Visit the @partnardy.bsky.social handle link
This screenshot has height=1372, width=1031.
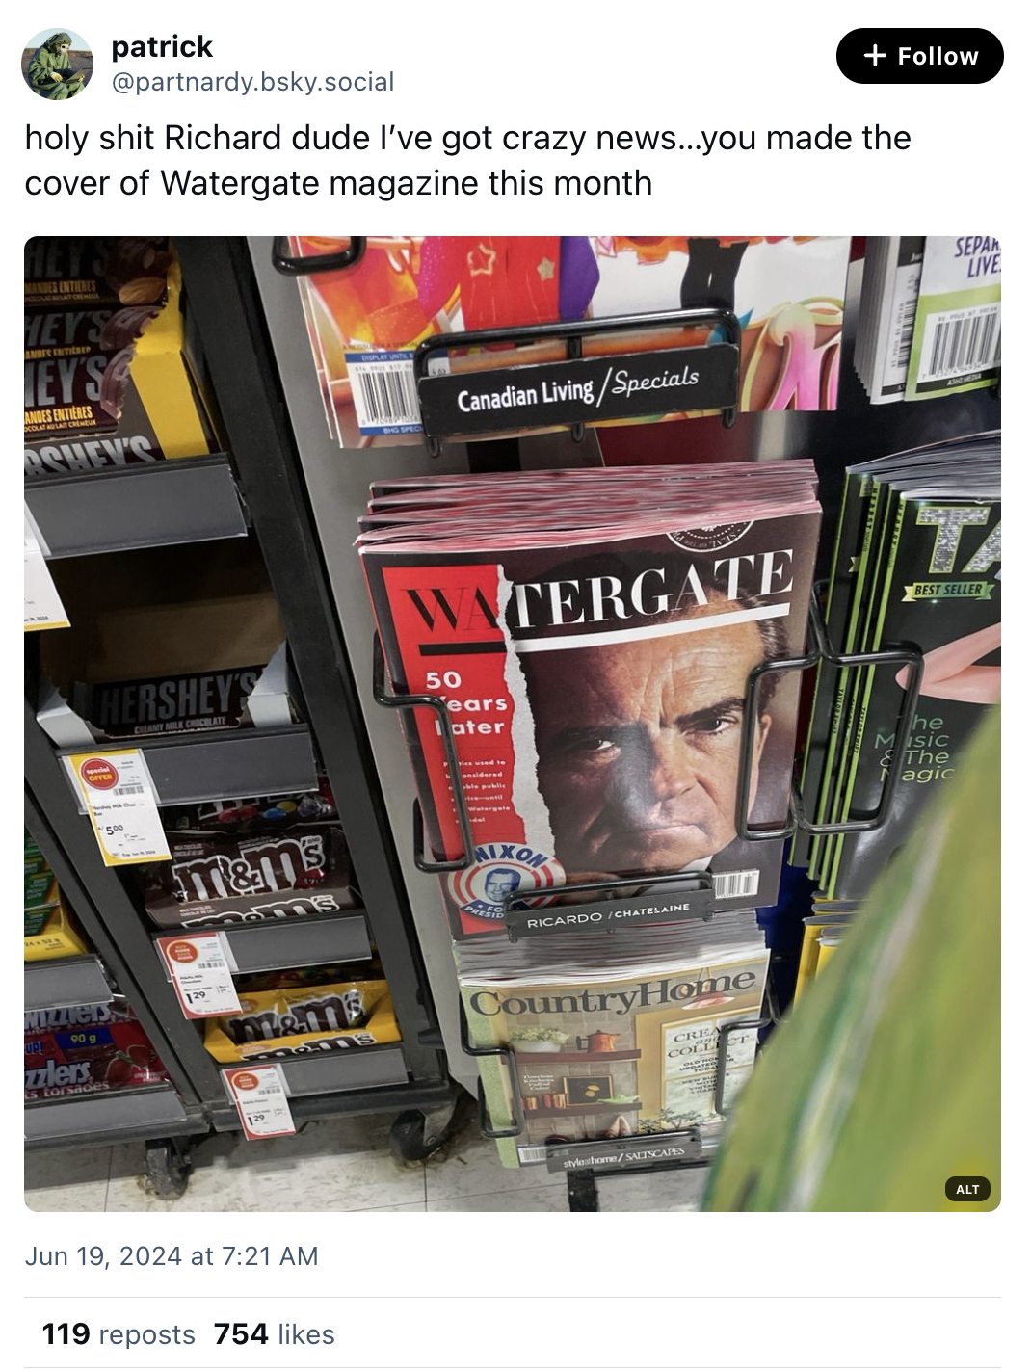coord(253,82)
